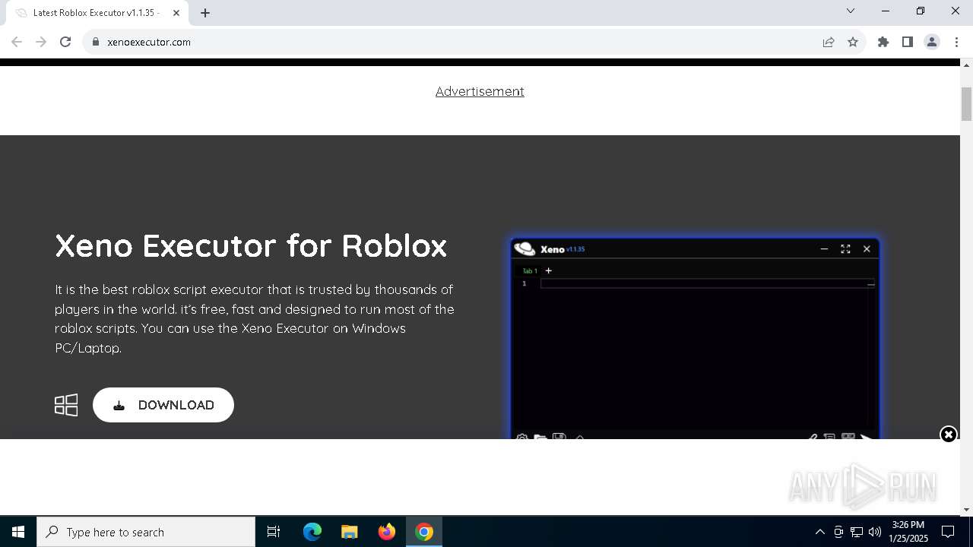
Task: Reload the page
Action: tap(65, 43)
